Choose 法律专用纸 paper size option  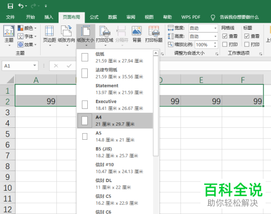tap(115, 73)
